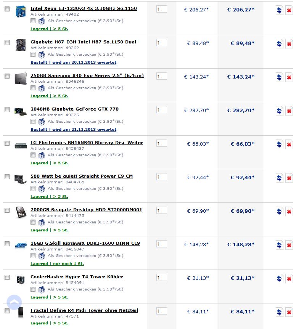The width and height of the screenshot is (296, 329).
Task: Remove Gigabyte H87-D3H from the cart
Action: pyautogui.click(x=289, y=44)
